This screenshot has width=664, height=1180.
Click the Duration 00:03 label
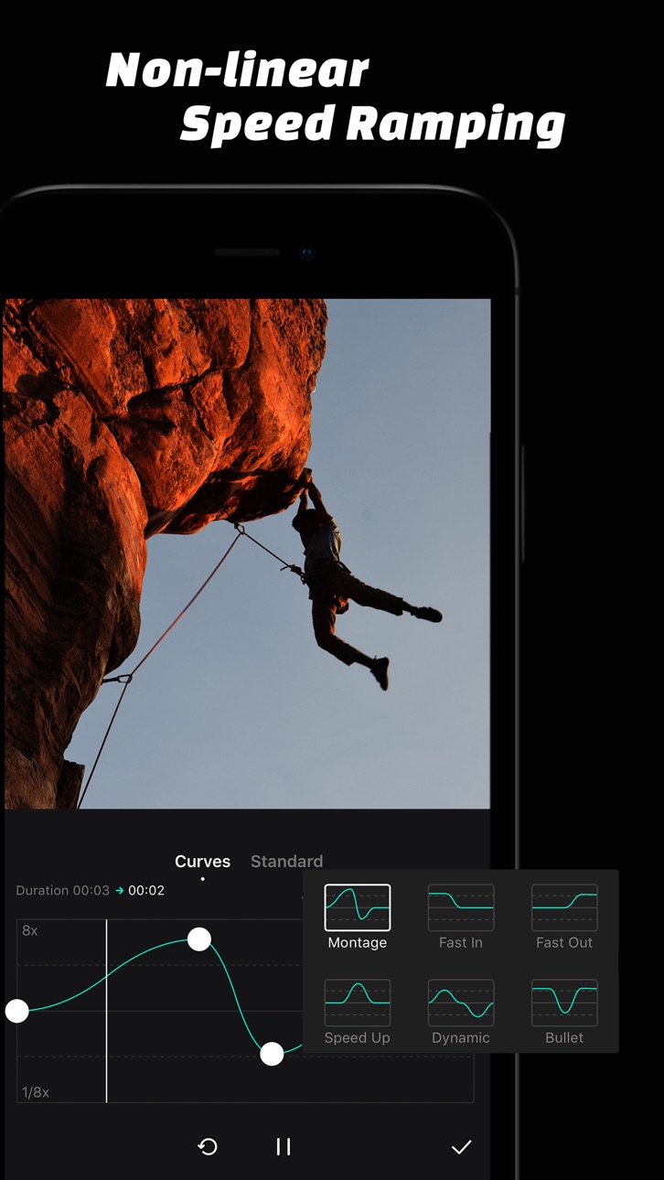click(62, 890)
